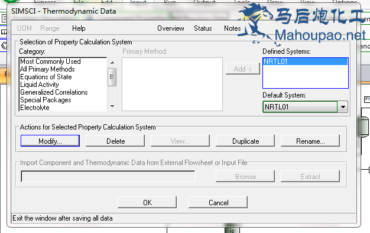Click Category list scroll down arrow
This screenshot has width=370, height=233.
[112, 106]
